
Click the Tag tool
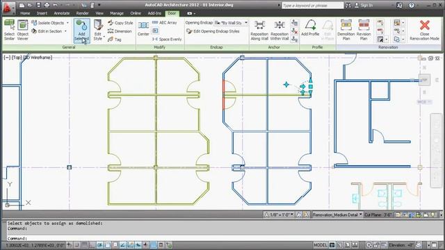[x=115, y=40]
